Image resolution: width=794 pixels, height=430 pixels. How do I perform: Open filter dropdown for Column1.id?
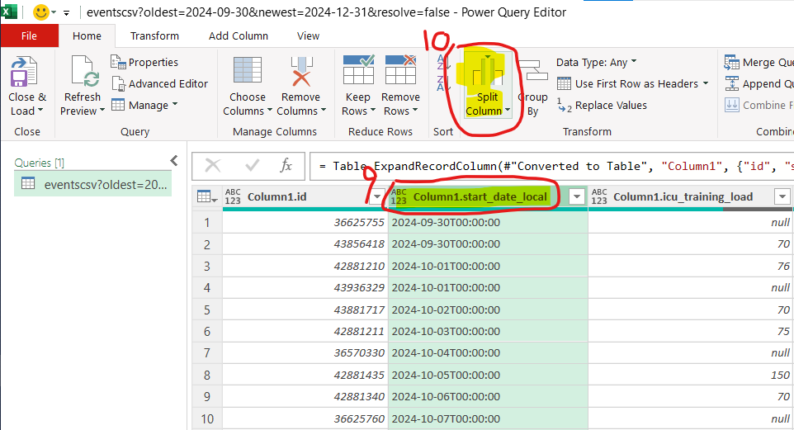[x=377, y=196]
